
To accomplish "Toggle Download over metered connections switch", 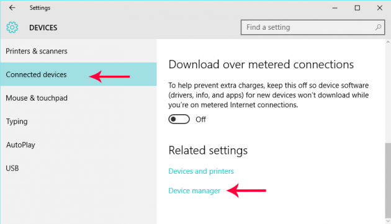I will [179, 119].
